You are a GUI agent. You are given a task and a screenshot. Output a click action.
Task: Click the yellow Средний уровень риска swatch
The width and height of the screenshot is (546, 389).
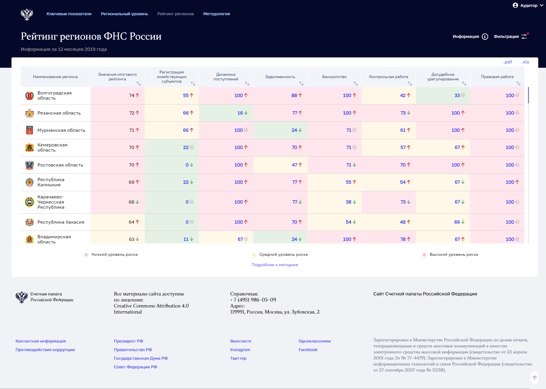254,255
